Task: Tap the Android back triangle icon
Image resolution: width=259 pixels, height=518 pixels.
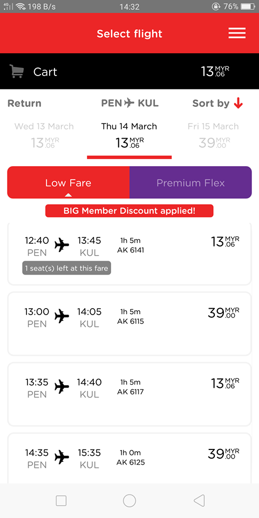Action: 199,501
